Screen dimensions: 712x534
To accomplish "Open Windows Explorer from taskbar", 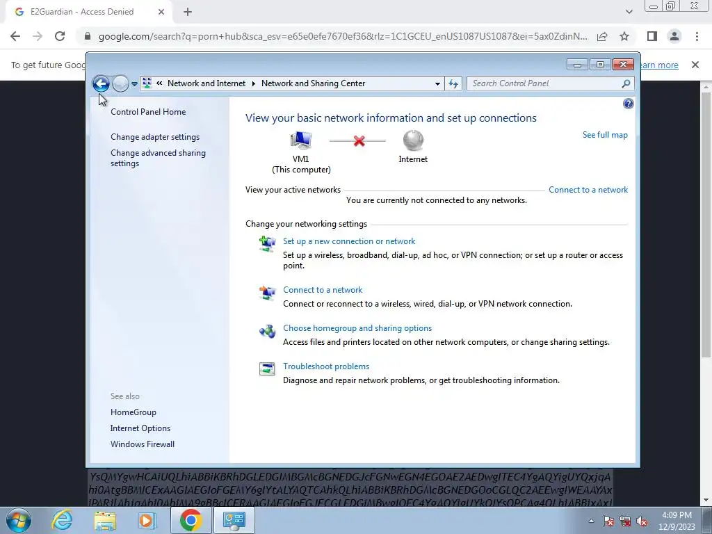I will tap(105, 520).
